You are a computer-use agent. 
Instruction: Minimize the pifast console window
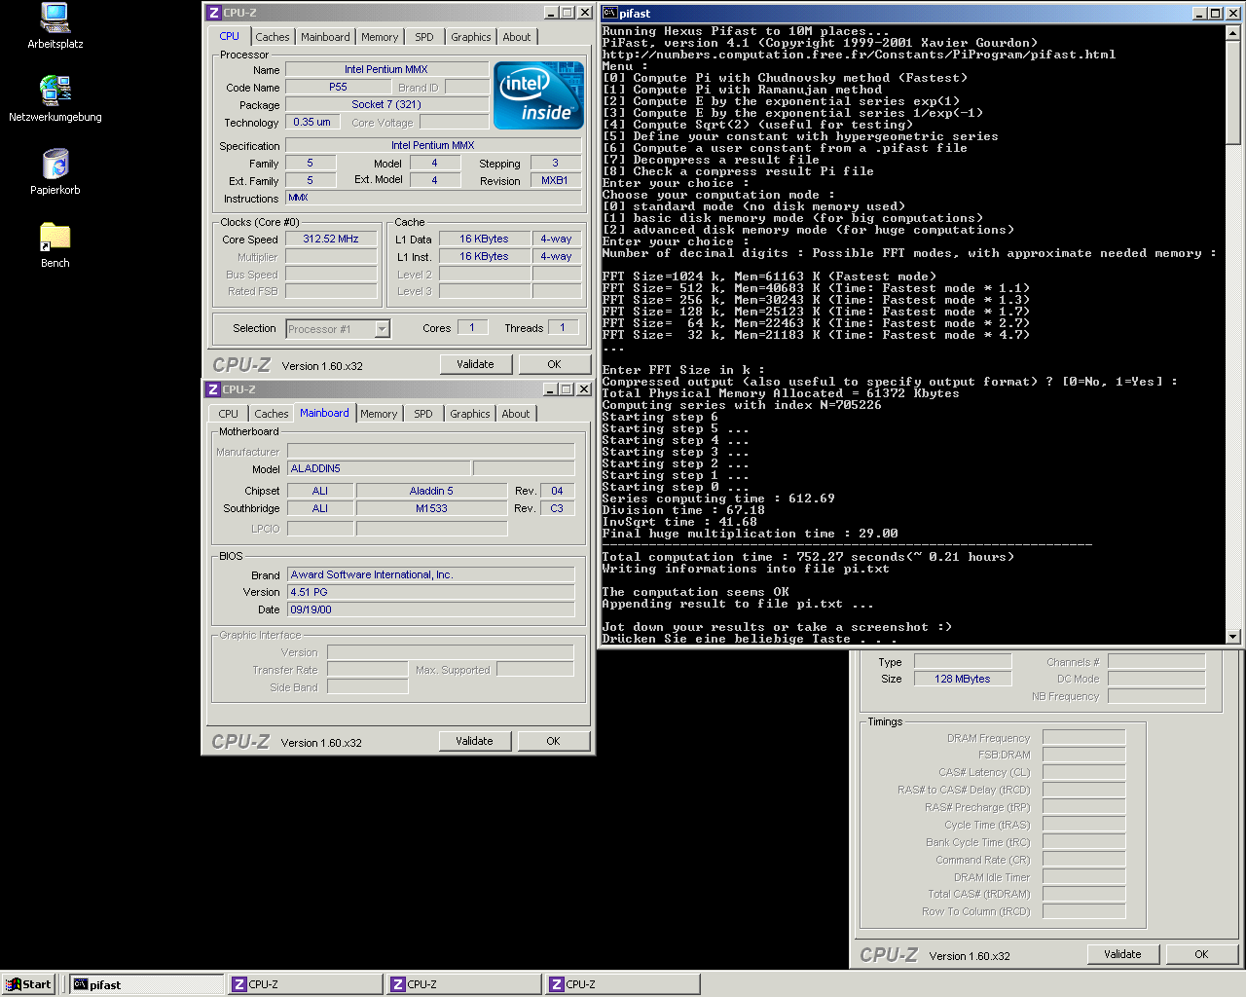click(1200, 13)
